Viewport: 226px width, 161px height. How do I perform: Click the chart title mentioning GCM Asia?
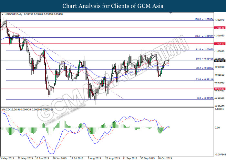[113, 6]
